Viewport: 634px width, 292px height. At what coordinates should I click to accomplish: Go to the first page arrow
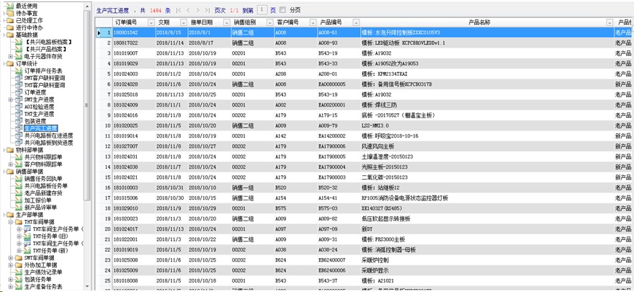[179, 11]
